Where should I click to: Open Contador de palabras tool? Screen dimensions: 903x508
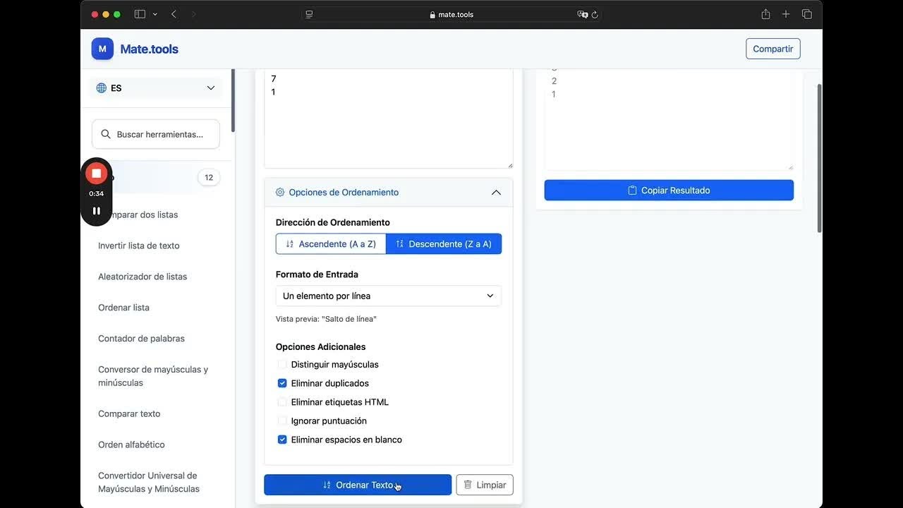coord(141,339)
